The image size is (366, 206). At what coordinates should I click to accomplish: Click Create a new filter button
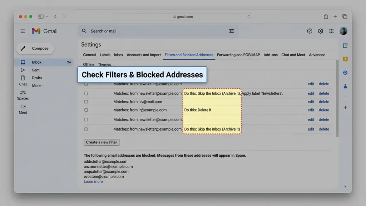(x=102, y=142)
